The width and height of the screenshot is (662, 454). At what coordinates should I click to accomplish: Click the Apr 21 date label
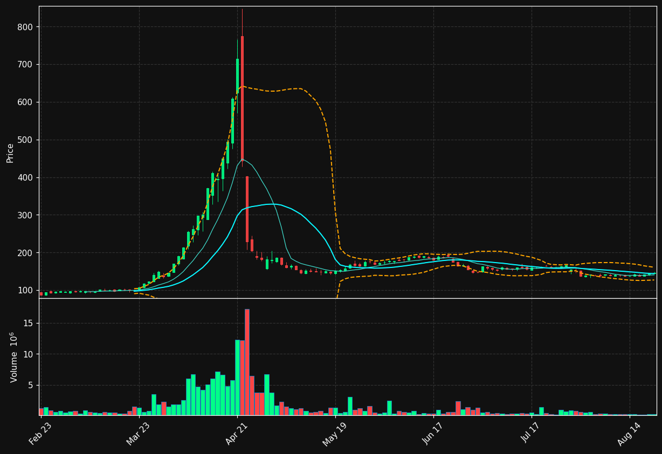(236, 434)
